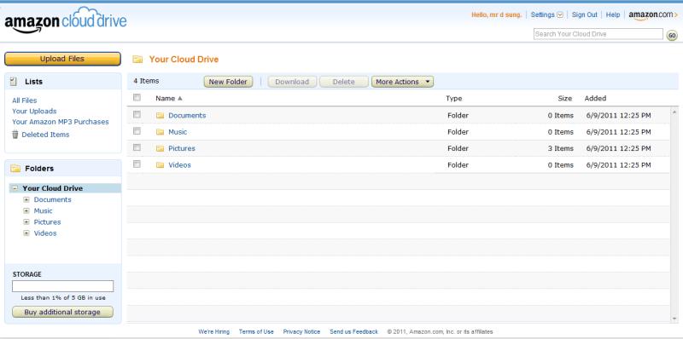
Task: Open the Privacy Notice link
Action: pyautogui.click(x=301, y=331)
